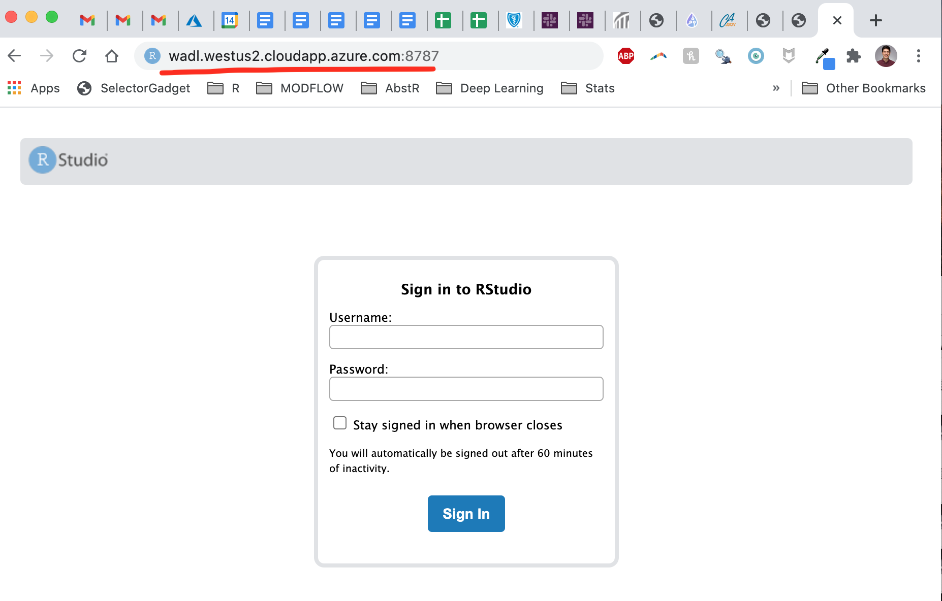Close the current RStudio tab
942x601 pixels.
click(x=837, y=20)
